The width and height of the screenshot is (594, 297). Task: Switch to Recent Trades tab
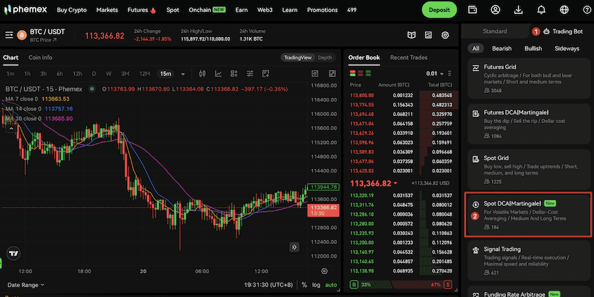click(x=409, y=57)
